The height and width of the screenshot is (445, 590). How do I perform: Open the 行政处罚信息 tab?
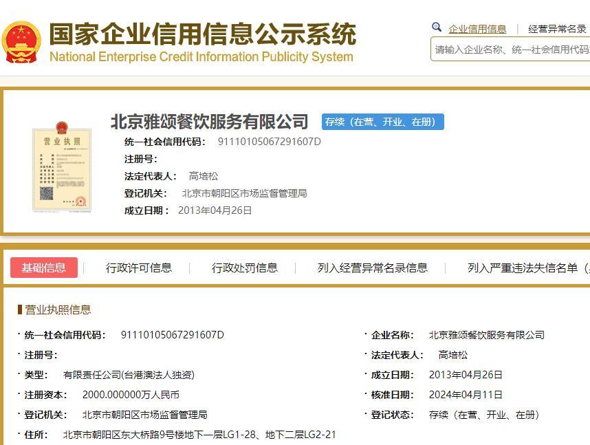tap(245, 268)
